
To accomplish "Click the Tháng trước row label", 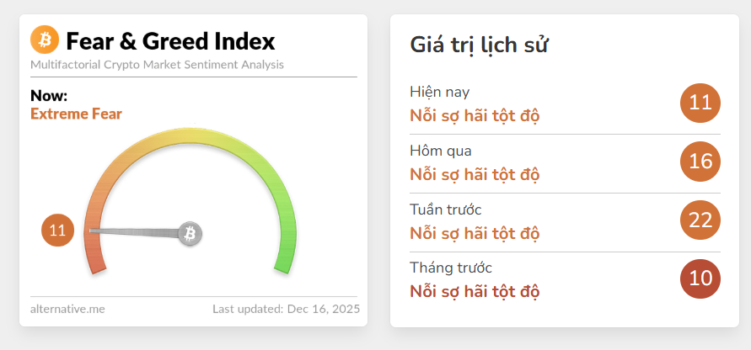I will pyautogui.click(x=451, y=268).
